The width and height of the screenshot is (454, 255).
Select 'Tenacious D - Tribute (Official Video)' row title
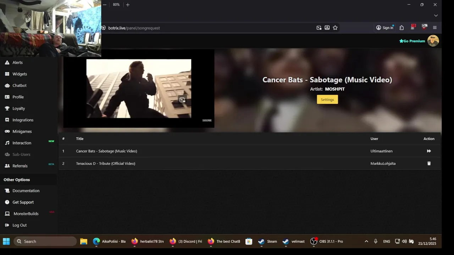(106, 164)
